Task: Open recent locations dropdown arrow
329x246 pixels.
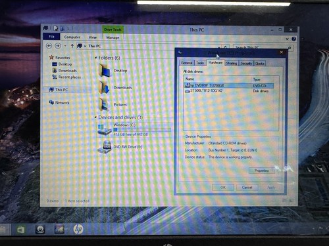Action: [65, 46]
